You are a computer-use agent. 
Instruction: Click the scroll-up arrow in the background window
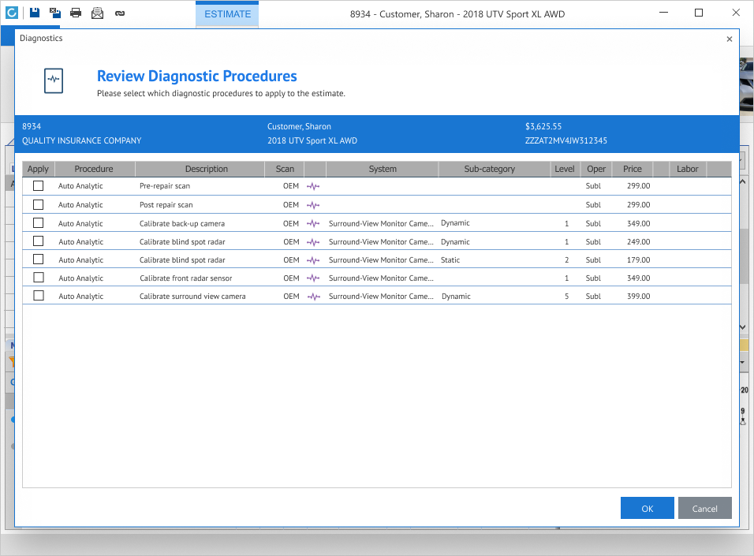tap(743, 182)
